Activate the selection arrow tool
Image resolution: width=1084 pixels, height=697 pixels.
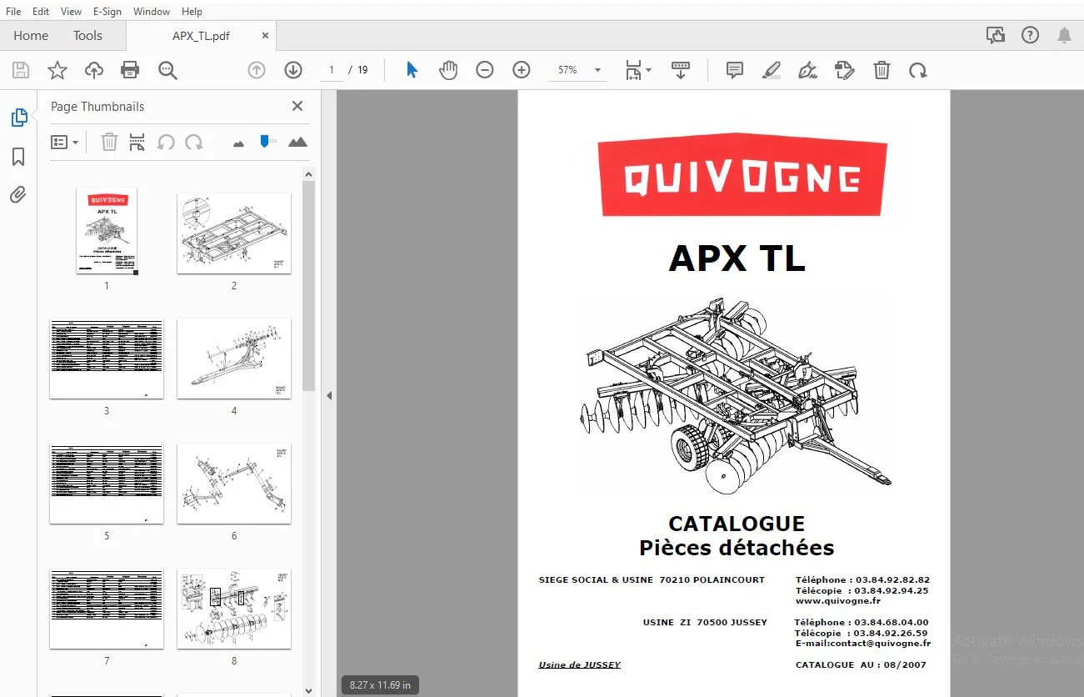(x=412, y=70)
